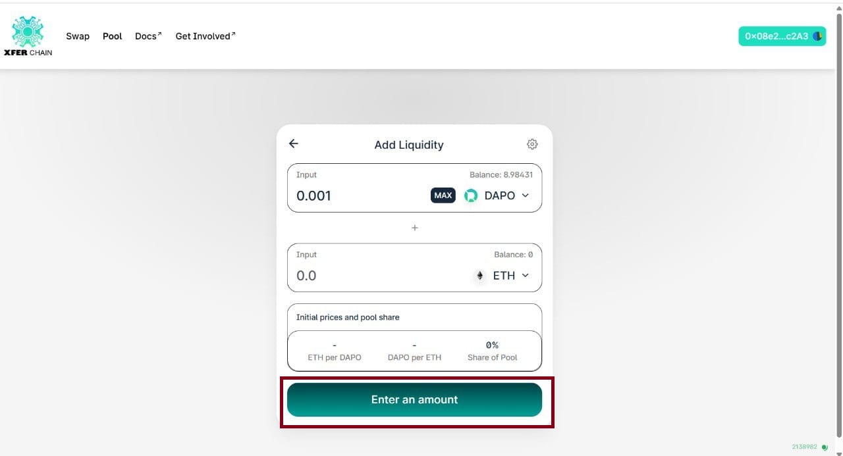Click the back arrow on Add Liquidity card
This screenshot has width=843, height=456.
(x=293, y=143)
